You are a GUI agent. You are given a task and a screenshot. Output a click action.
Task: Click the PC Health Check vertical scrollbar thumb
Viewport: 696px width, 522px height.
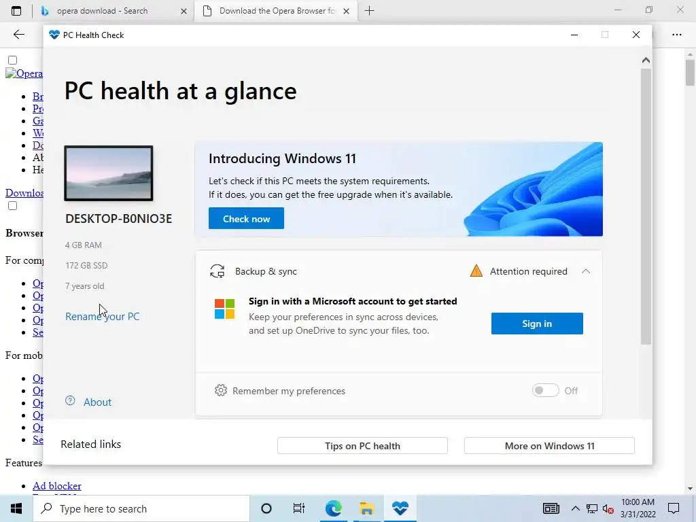coord(646,207)
